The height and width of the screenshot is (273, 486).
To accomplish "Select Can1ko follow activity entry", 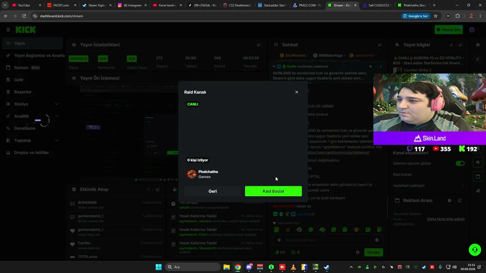I will [115, 245].
